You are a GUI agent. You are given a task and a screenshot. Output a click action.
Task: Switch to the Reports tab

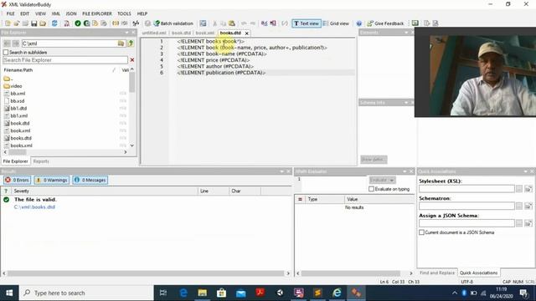pos(41,161)
